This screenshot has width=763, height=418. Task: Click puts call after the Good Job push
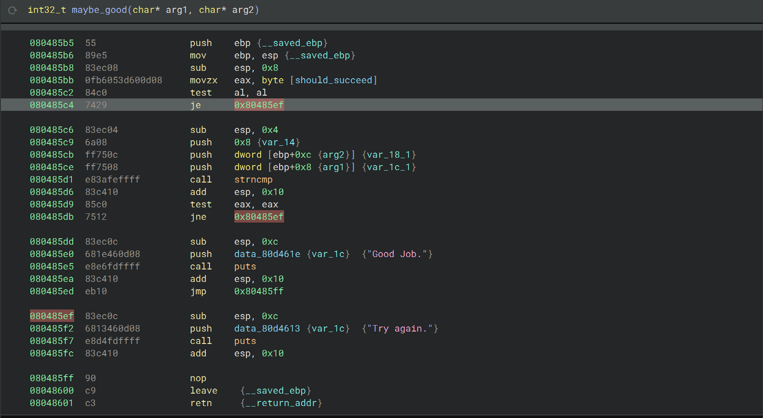coord(245,266)
